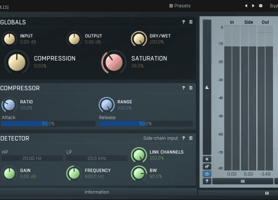278x200 pixels.
Task: Click the Attack slider bar
Action: pyautogui.click(x=48, y=124)
